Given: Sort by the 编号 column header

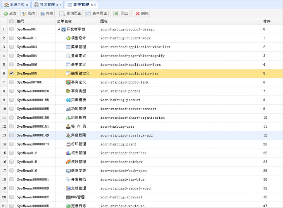Looking at the screenshot, I should tap(36, 21).
